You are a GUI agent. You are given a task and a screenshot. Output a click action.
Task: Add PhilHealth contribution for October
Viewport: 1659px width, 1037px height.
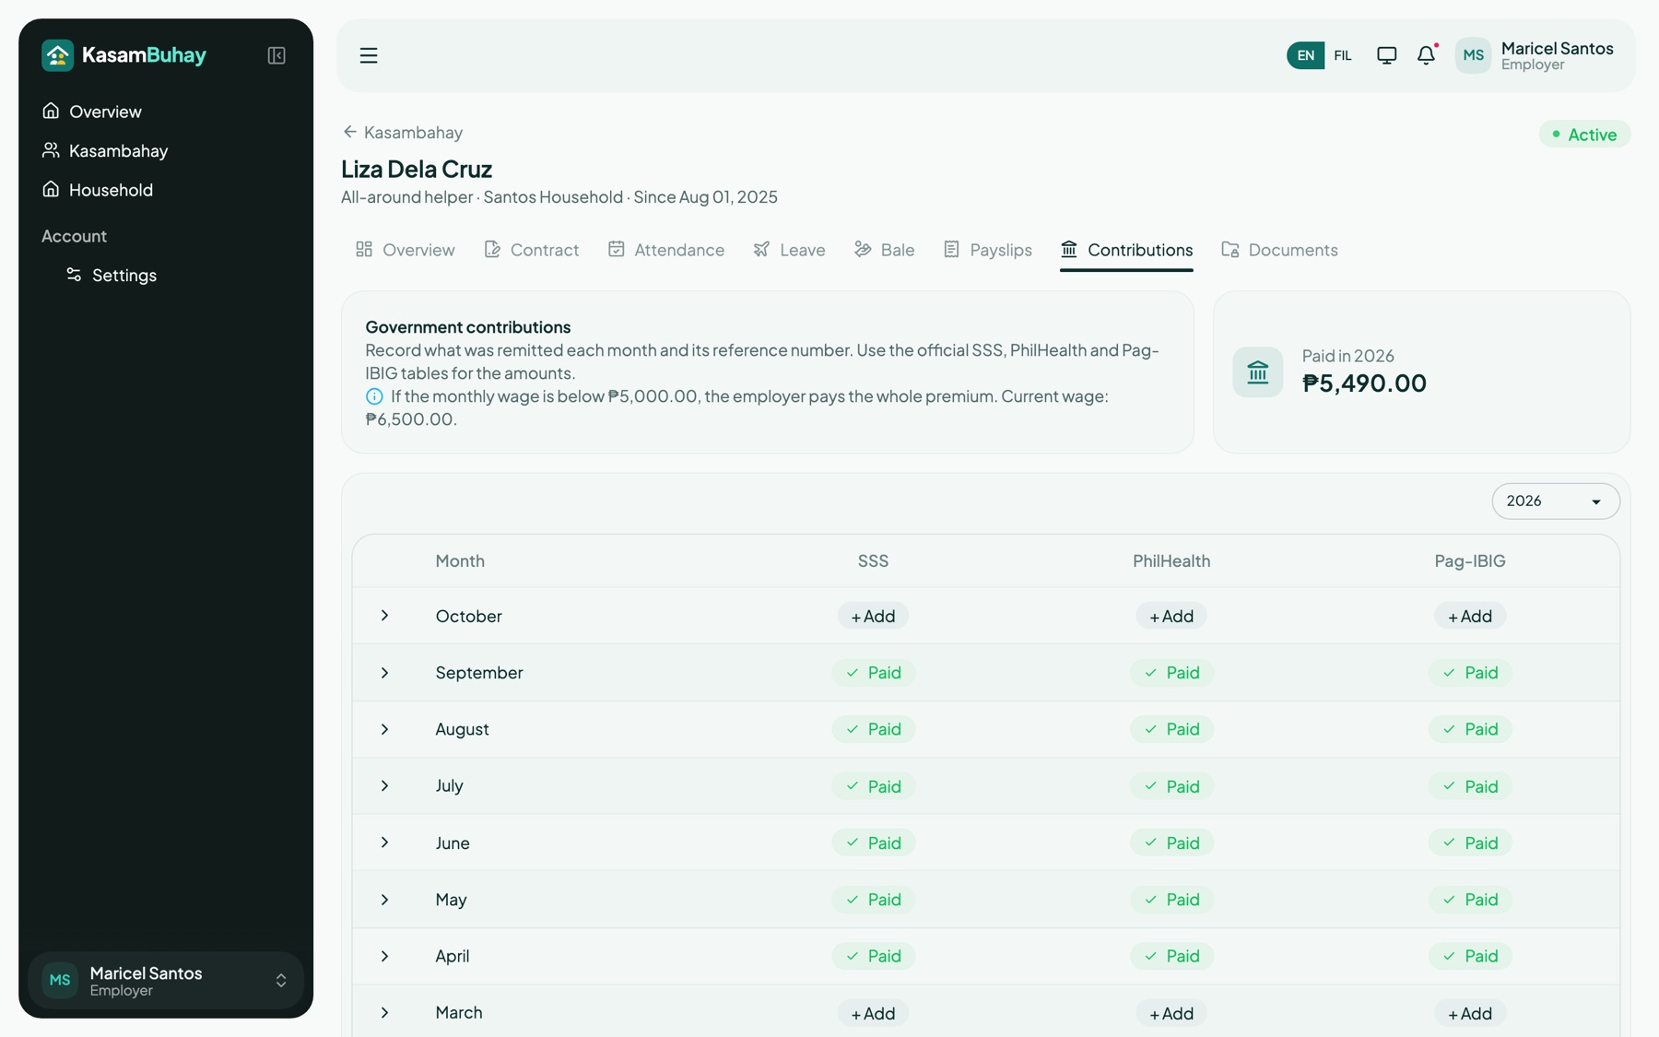pyautogui.click(x=1171, y=616)
